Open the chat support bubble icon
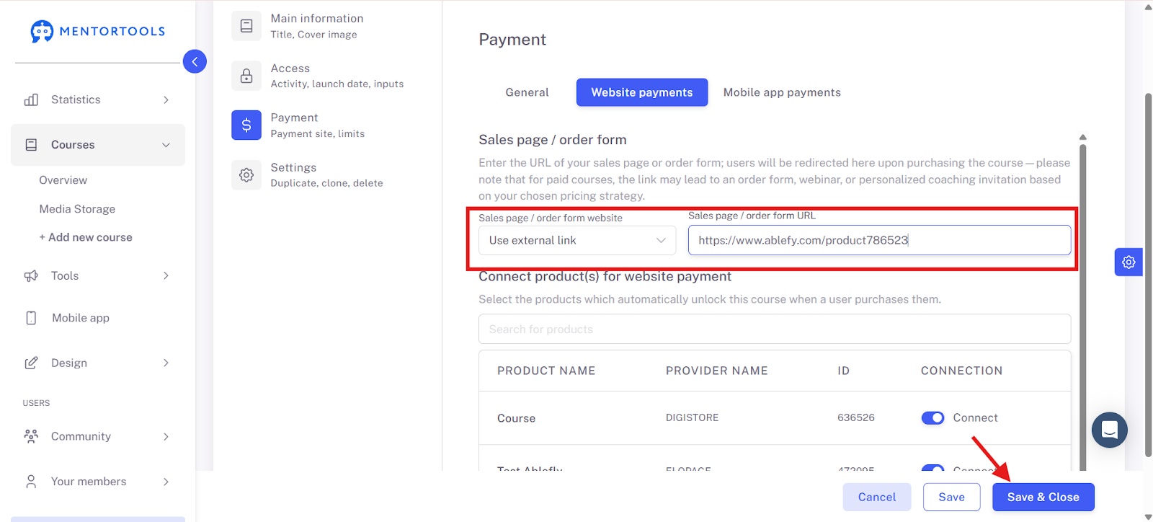This screenshot has width=1153, height=522. tap(1110, 430)
